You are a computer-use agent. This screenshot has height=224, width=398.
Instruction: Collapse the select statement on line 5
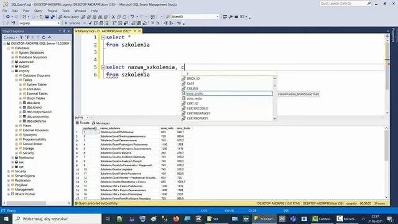[103, 67]
